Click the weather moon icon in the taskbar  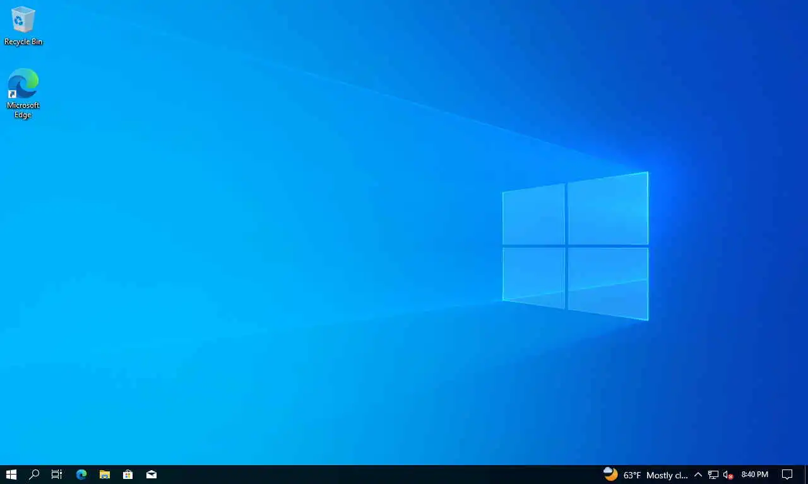(x=610, y=474)
